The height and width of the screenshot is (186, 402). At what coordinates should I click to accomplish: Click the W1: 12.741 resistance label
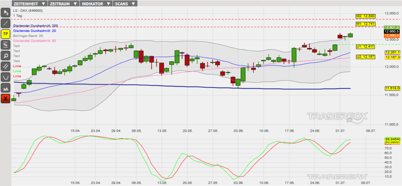pos(365,24)
